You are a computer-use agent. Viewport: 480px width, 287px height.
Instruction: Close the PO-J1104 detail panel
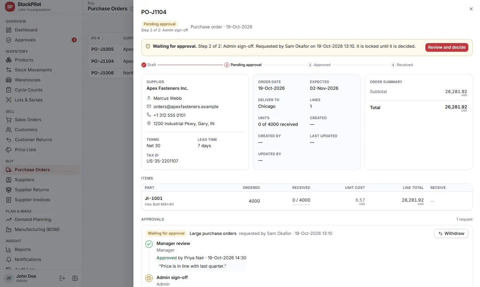click(x=471, y=9)
